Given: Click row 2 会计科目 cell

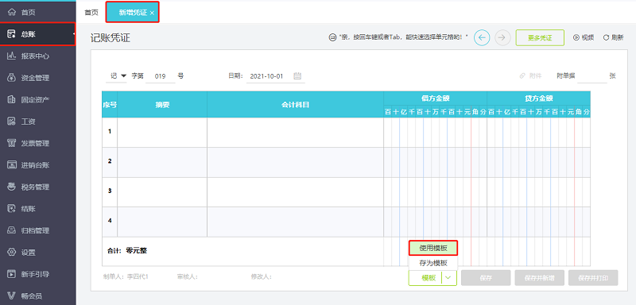Looking at the screenshot, I should [295, 162].
